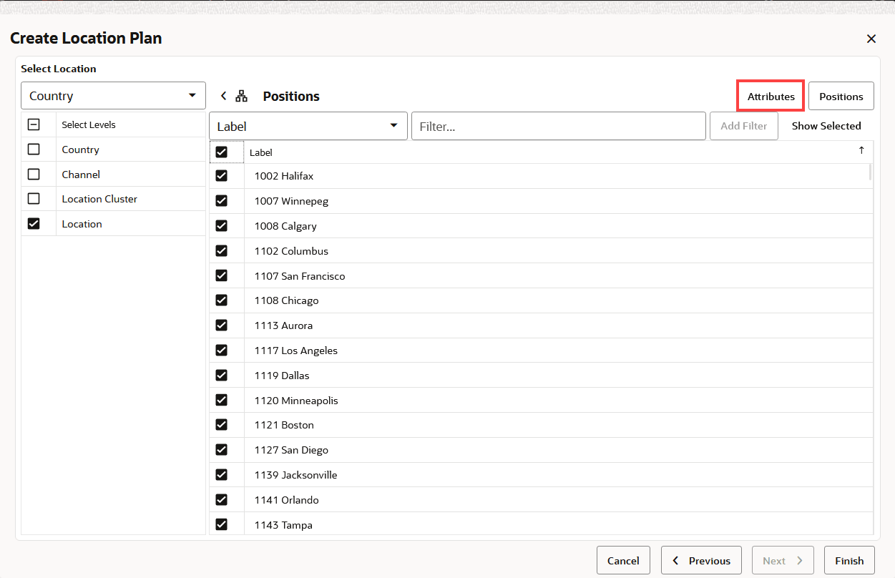Check the Country level checkbox
The image size is (895, 578).
(x=34, y=149)
